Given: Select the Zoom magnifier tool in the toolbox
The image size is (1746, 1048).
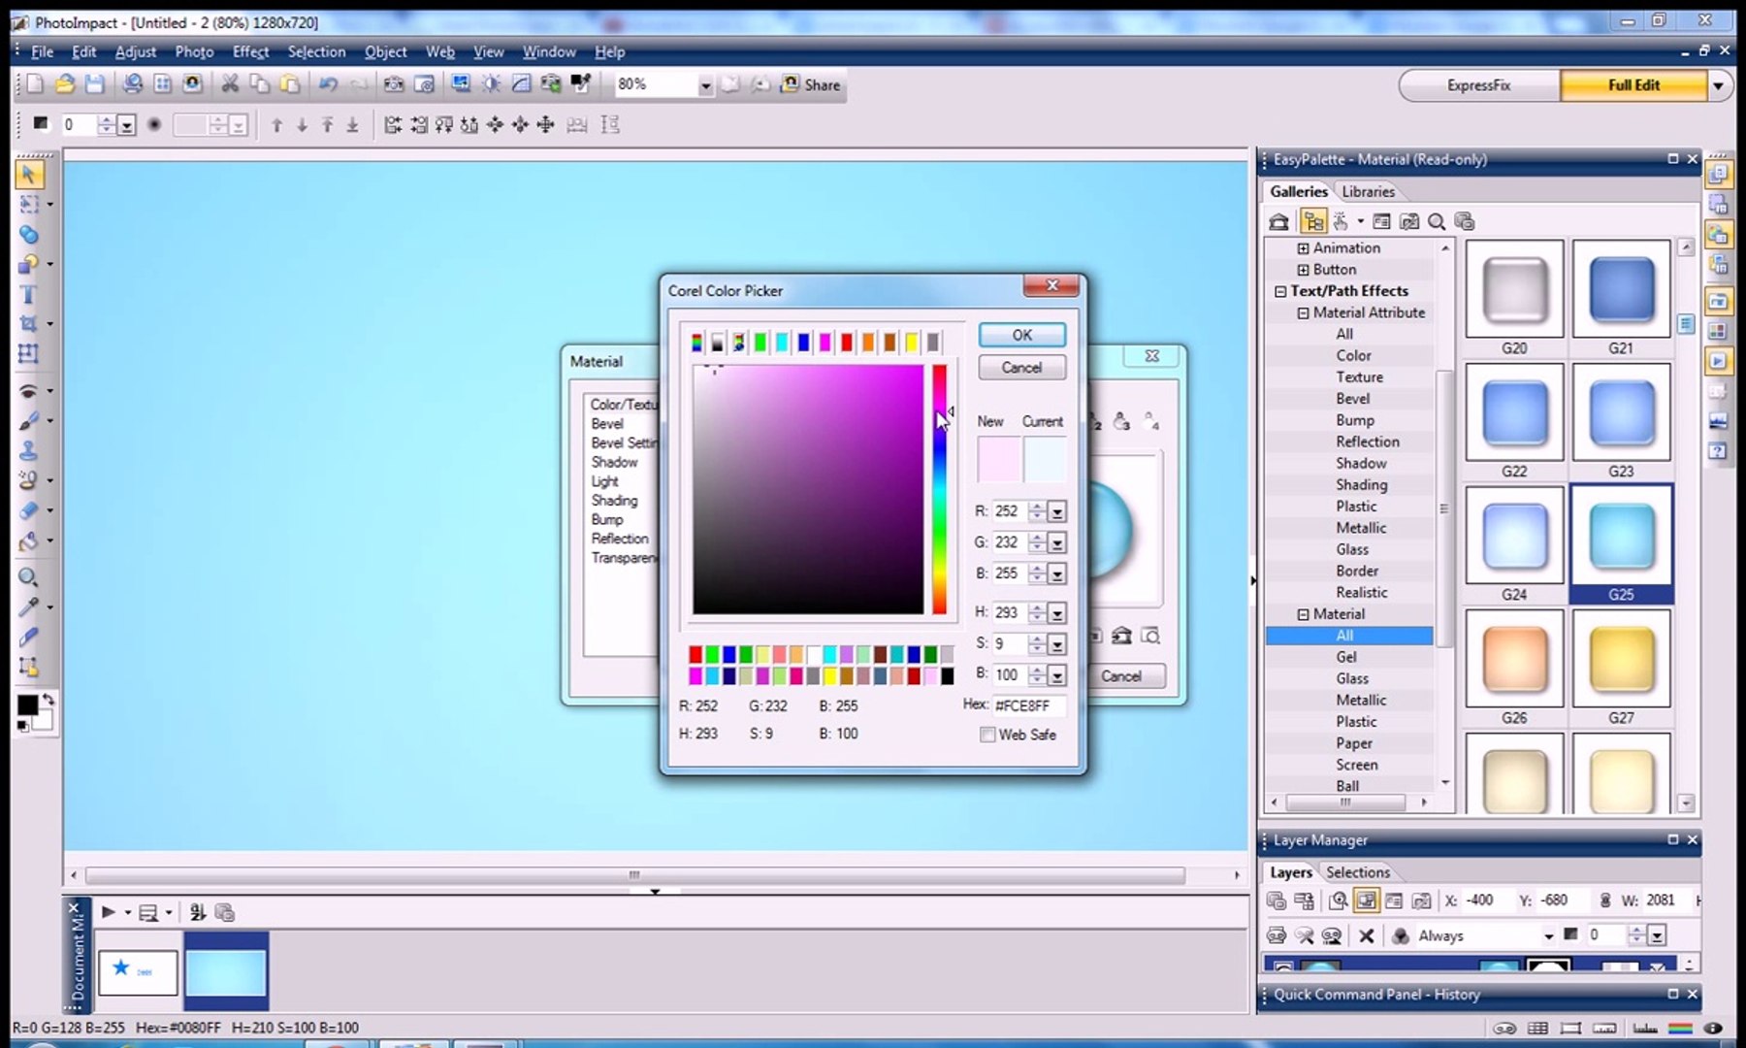Looking at the screenshot, I should coord(28,578).
